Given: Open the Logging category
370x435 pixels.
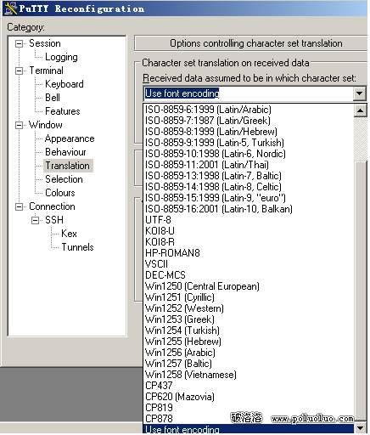Looking at the screenshot, I should (61, 57).
